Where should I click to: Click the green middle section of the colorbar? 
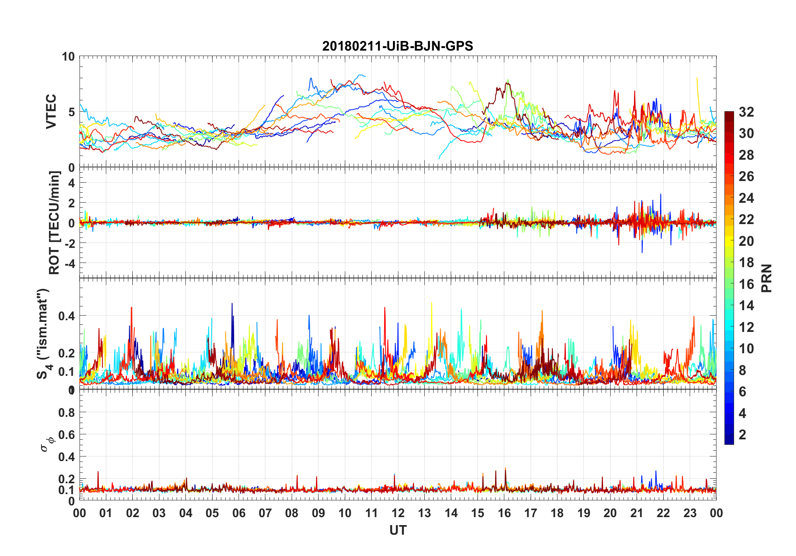click(x=729, y=284)
